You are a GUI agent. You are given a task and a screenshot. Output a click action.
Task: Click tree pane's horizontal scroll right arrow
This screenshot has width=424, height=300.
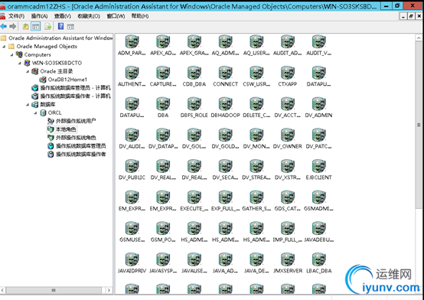(109, 290)
